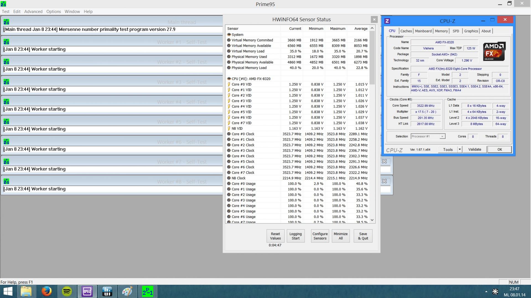Click the Core #0 Clock sensor icon
531x298 pixels.
[x=229, y=134]
